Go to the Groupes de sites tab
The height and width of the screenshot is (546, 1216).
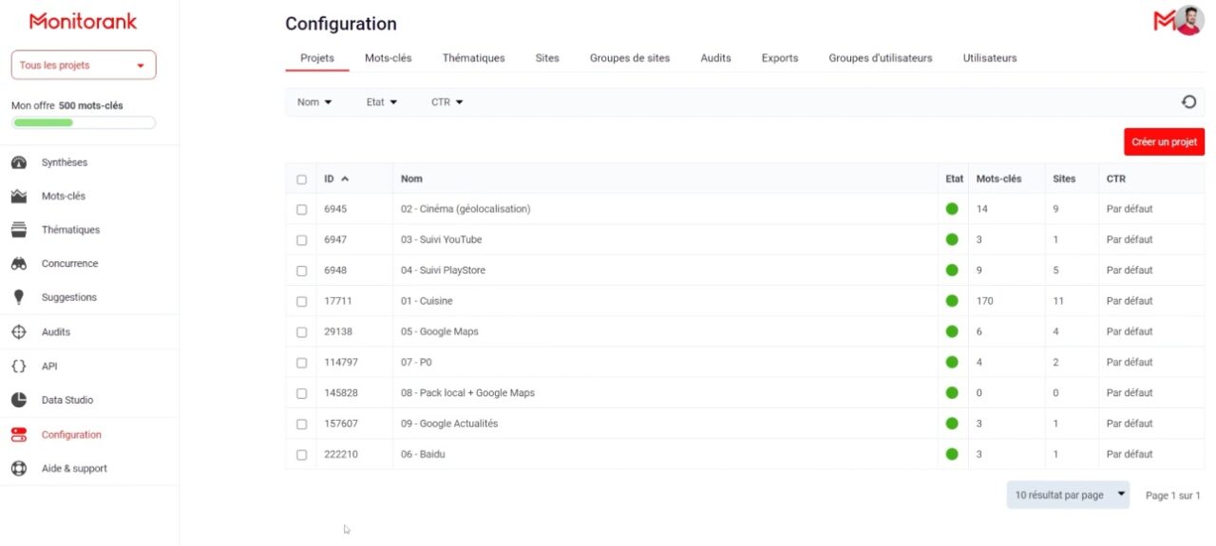pyautogui.click(x=630, y=58)
